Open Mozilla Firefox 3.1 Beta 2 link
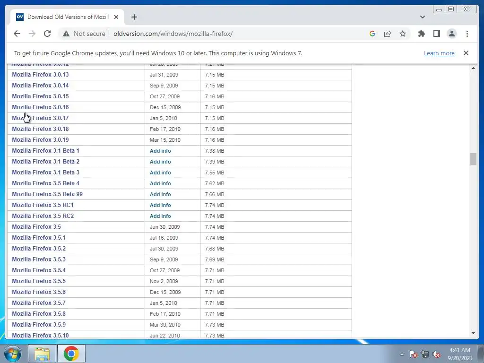The width and height of the screenshot is (484, 363). click(46, 162)
